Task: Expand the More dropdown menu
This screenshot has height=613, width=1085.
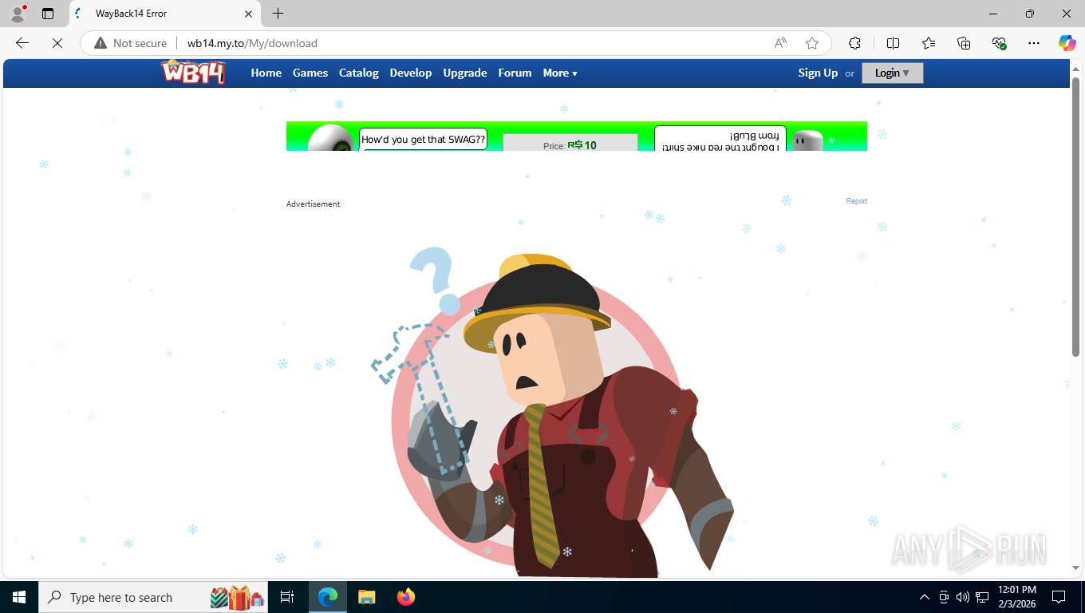Action: (560, 73)
